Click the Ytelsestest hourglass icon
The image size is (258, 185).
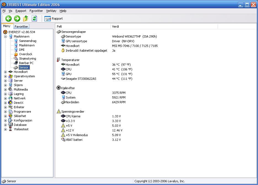(x=10, y=129)
